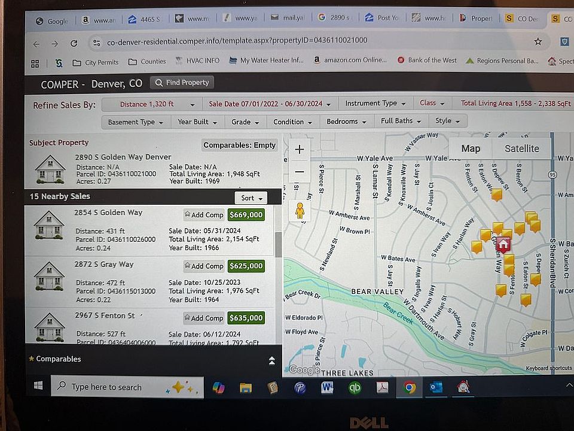Click the red subject property house marker
The height and width of the screenshot is (431, 574).
point(503,244)
